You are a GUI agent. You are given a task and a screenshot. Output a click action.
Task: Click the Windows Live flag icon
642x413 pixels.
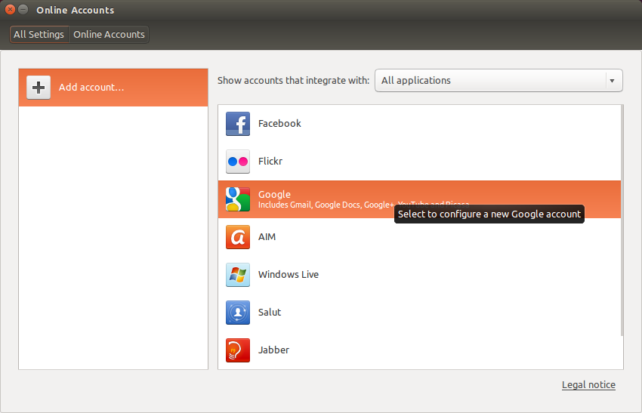click(237, 275)
